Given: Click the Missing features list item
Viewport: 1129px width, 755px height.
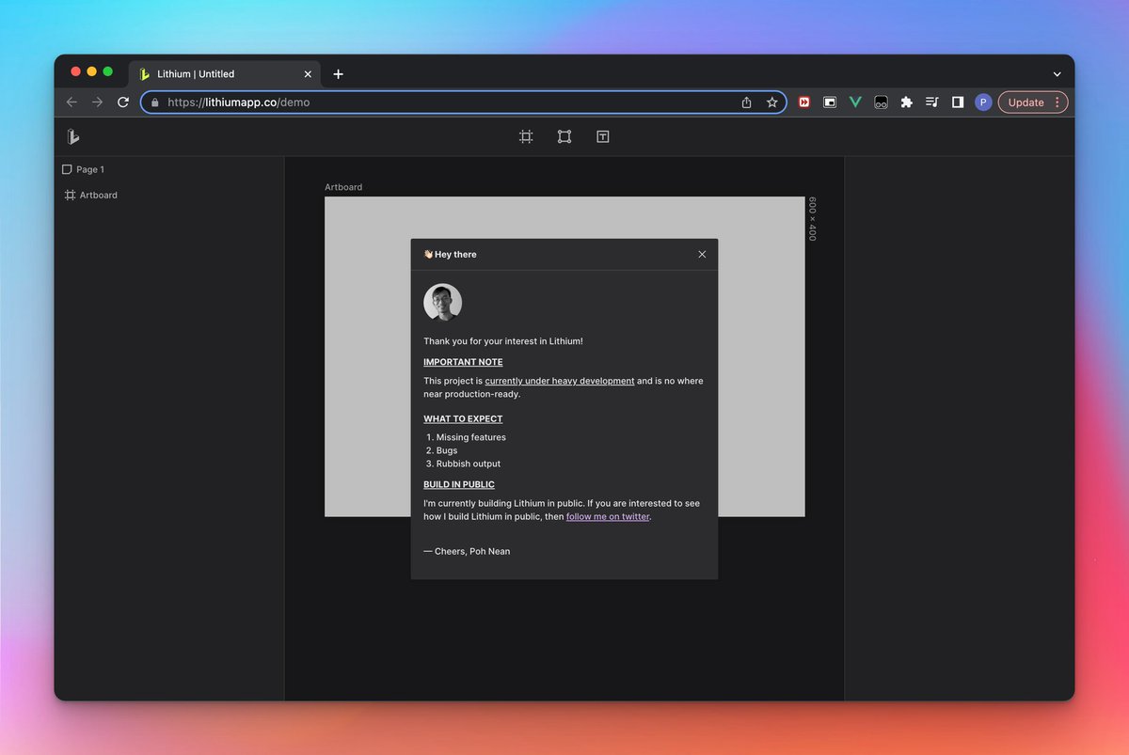Looking at the screenshot, I should tap(470, 437).
